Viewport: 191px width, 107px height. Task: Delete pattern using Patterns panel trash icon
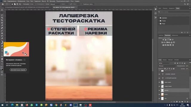click(188, 32)
